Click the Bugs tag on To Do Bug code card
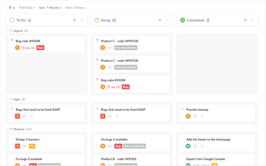 [x=41, y=48]
